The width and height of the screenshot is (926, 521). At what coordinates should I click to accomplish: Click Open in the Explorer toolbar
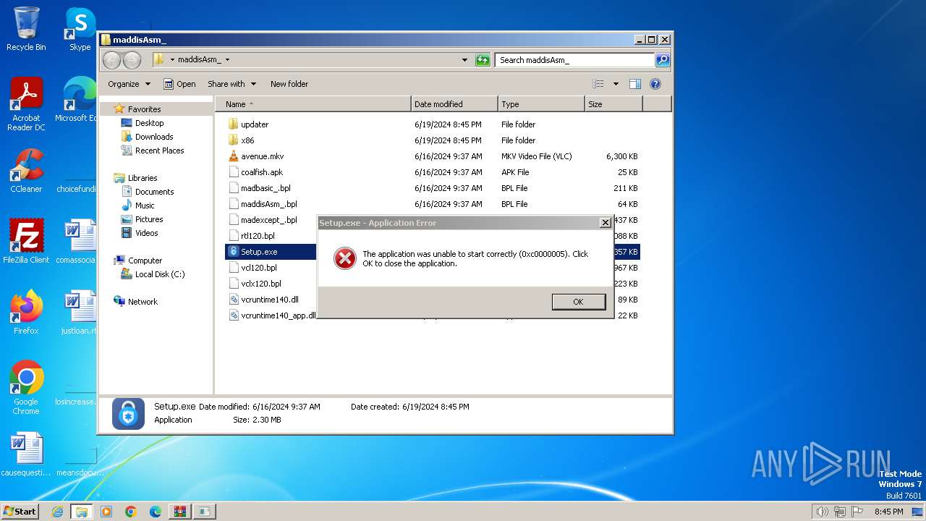pyautogui.click(x=179, y=84)
